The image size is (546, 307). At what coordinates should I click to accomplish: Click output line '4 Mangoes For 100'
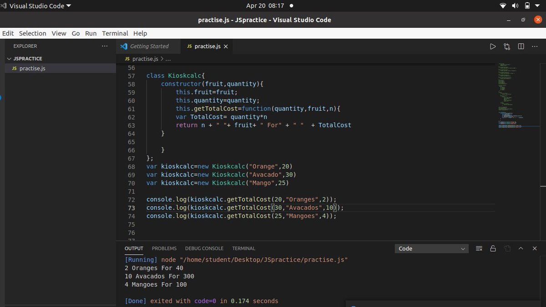156,284
